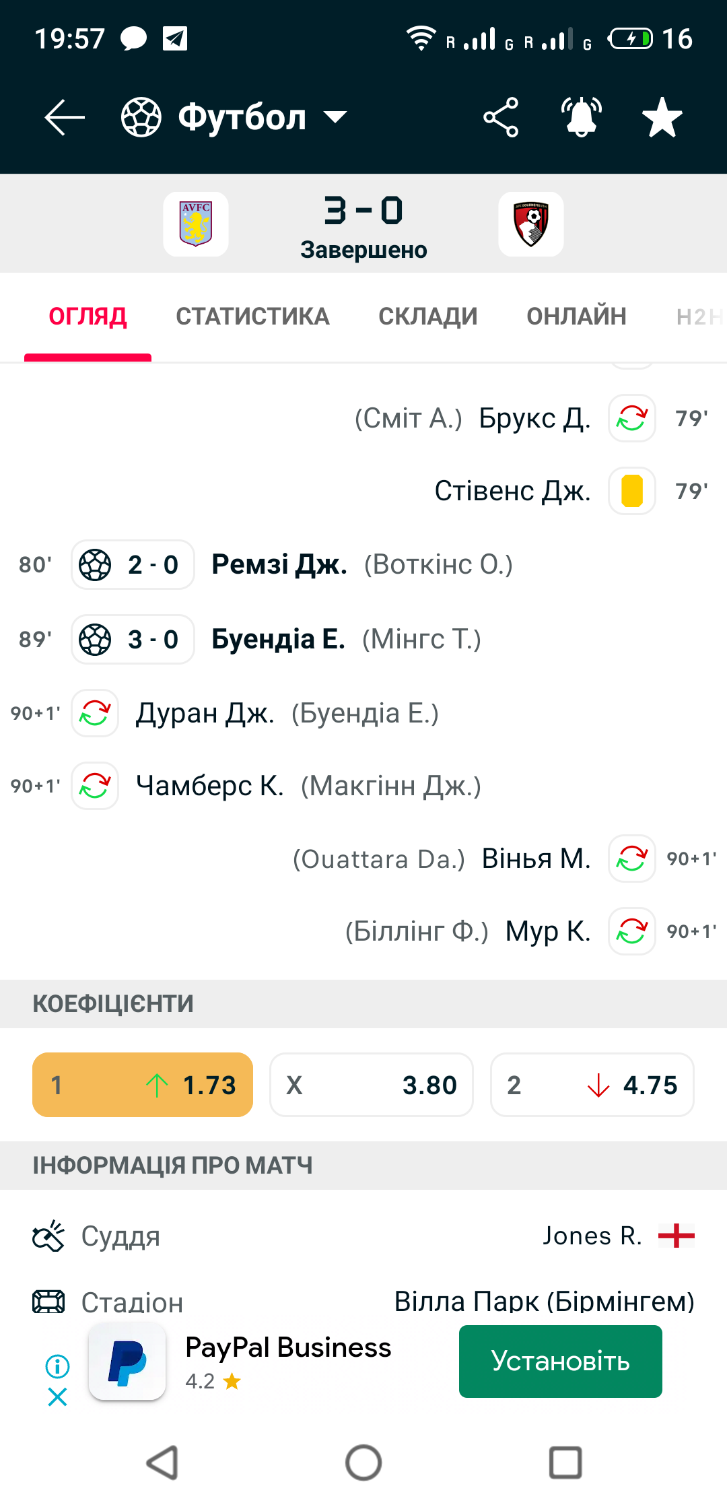Viewport: 727px width, 1511px height.
Task: Select odds 1 at 1.73
Action: click(x=143, y=1085)
